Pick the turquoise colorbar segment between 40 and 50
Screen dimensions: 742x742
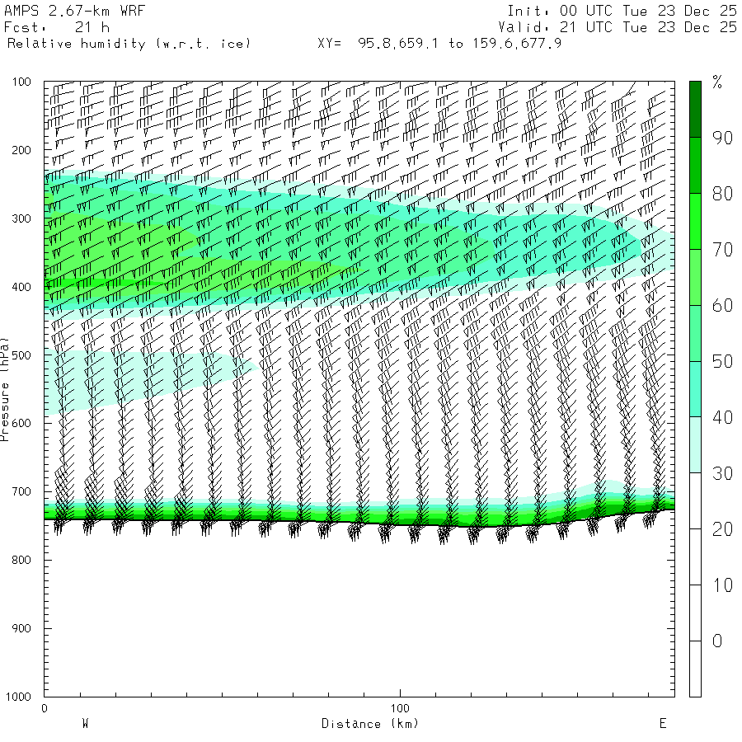pos(696,388)
